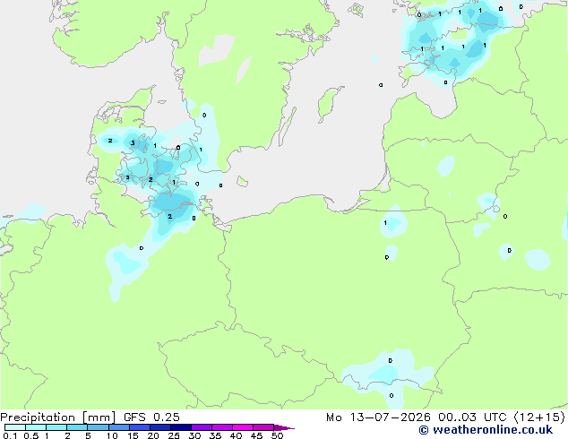
Task: Pick the 10–15 mm legend color box
Action: [x=118, y=427]
